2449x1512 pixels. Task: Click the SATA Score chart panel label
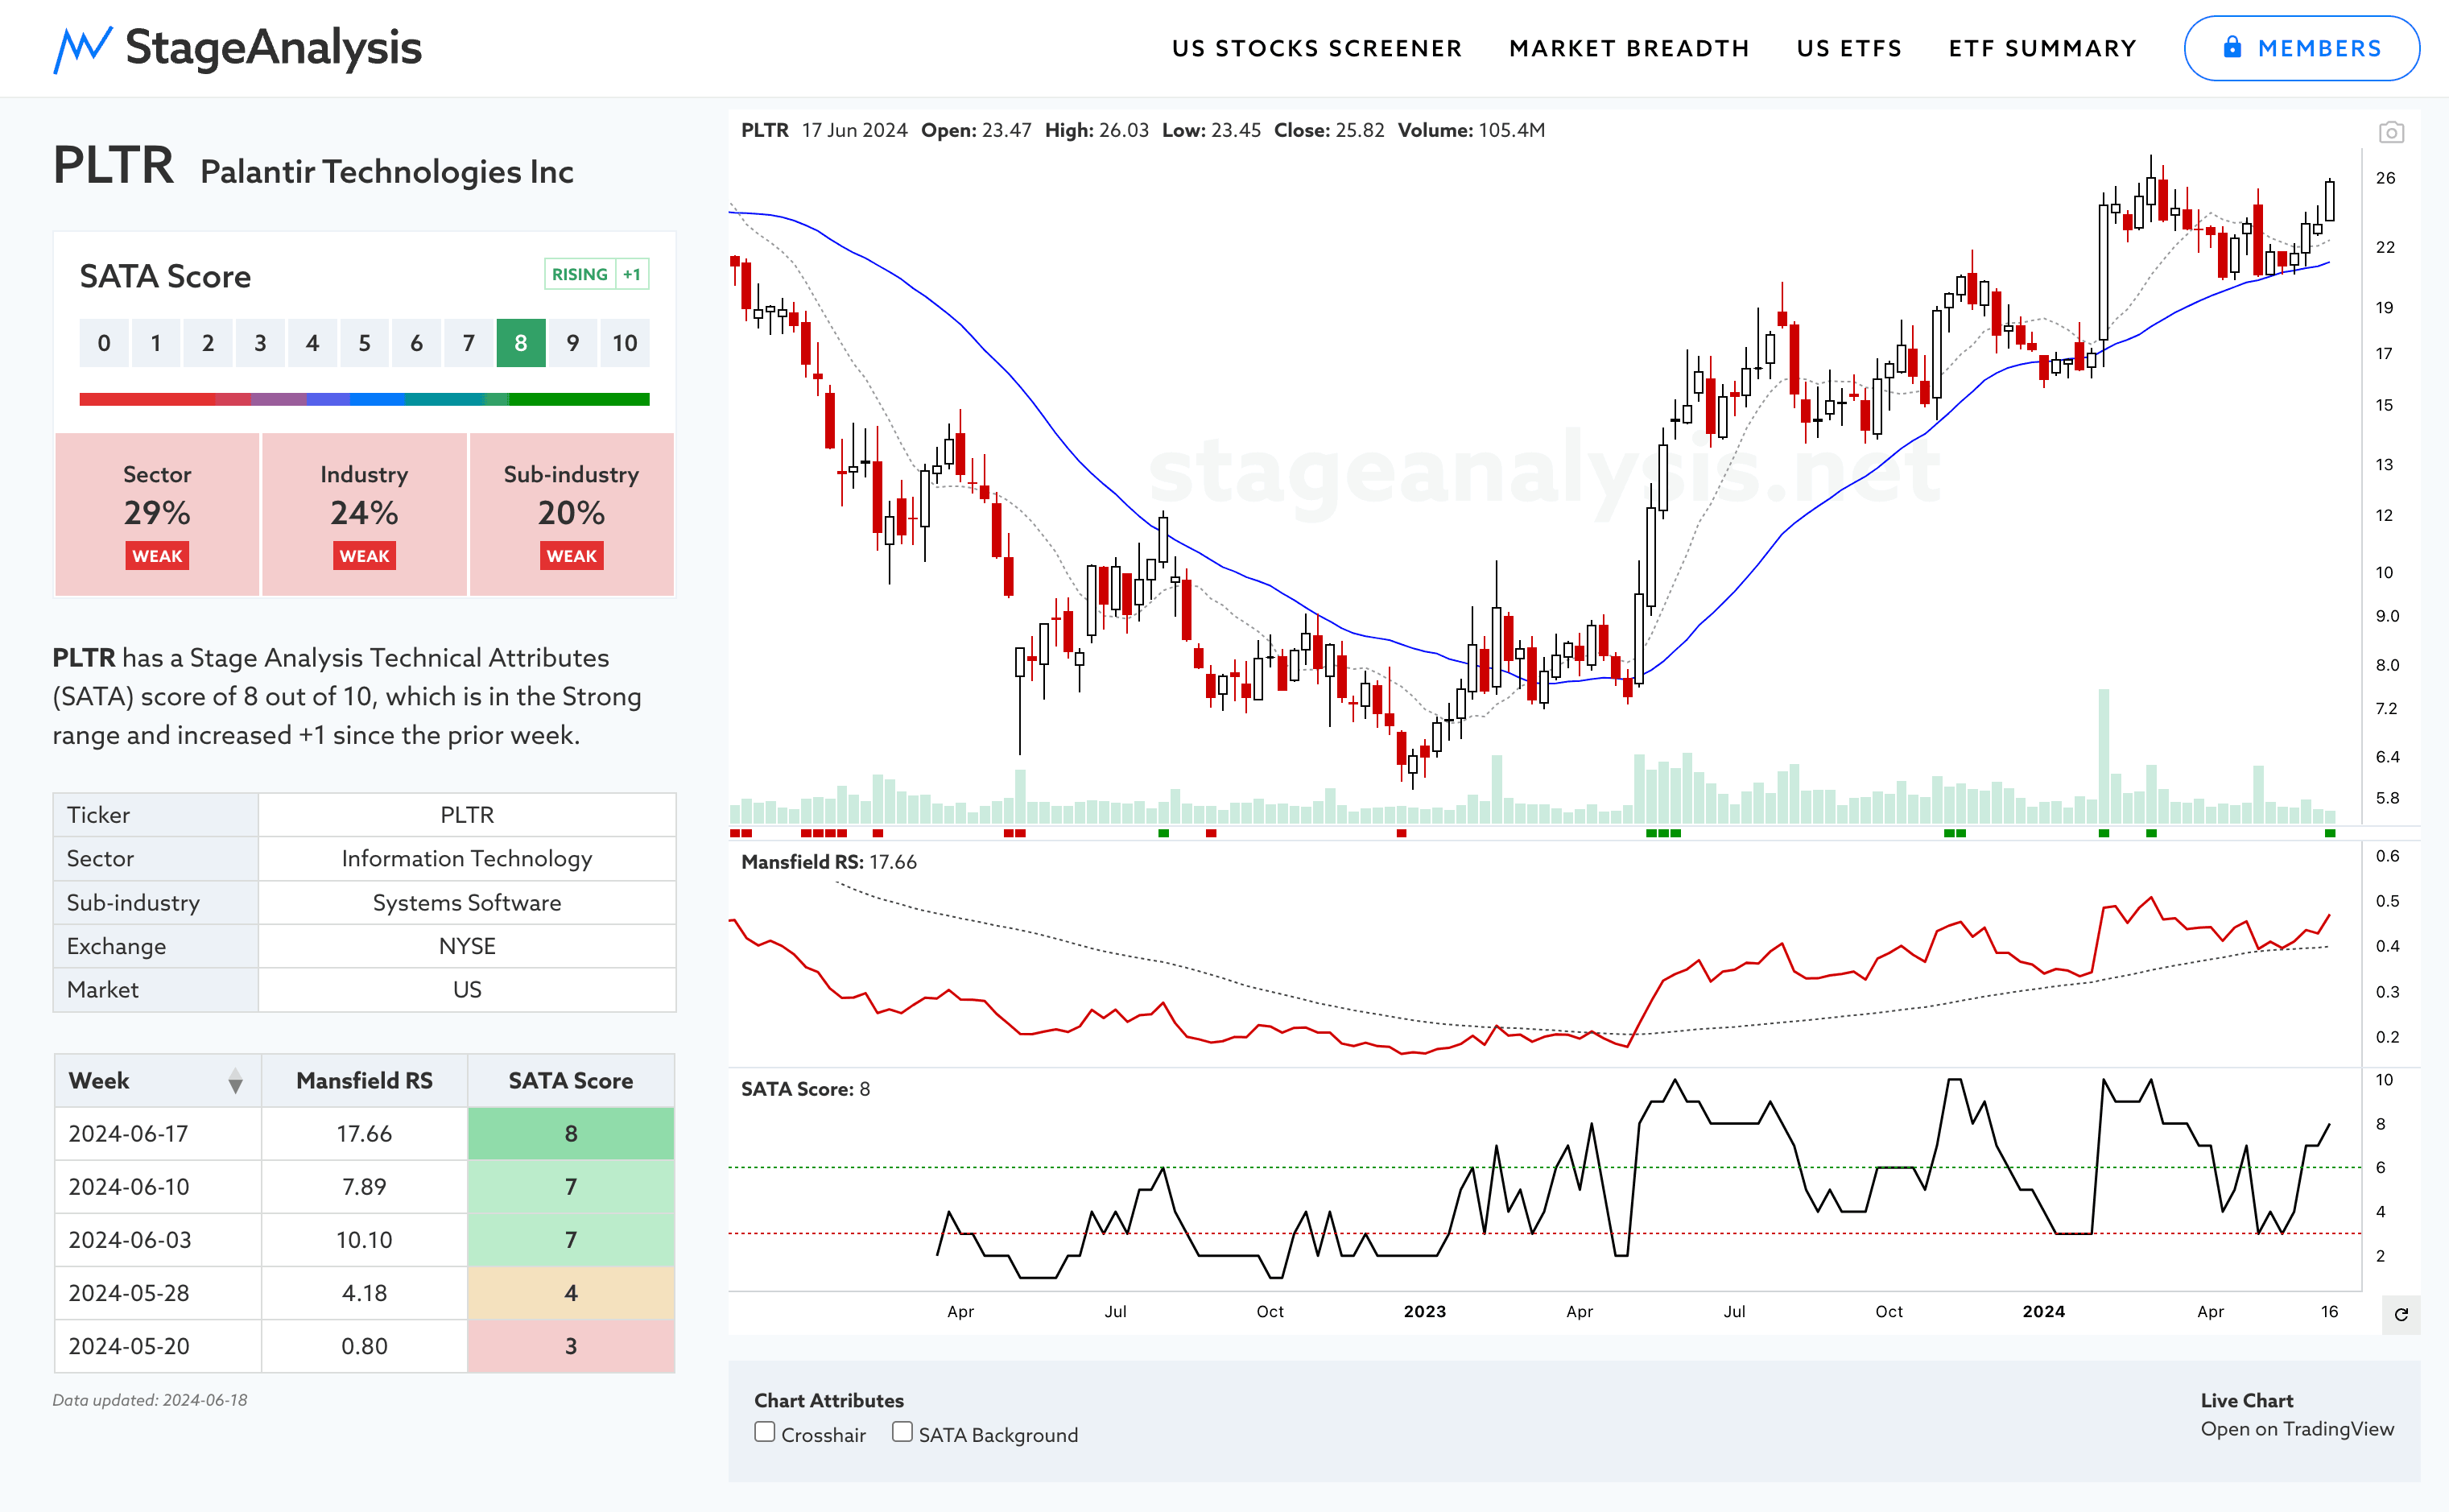805,1089
